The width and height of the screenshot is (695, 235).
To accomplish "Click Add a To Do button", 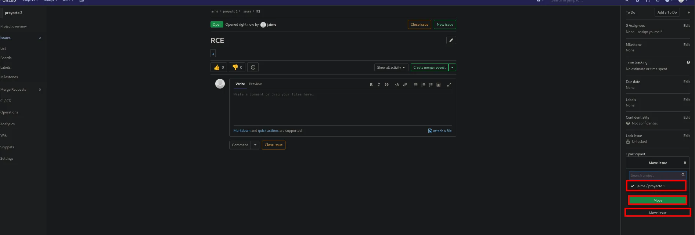I will click(x=667, y=12).
